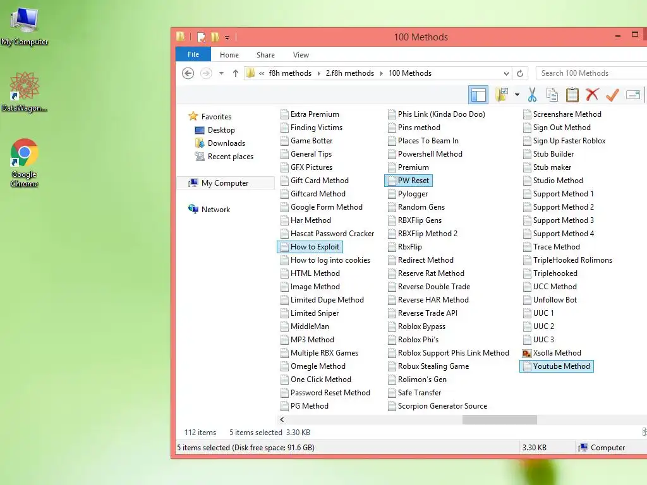The image size is (647, 485).
Task: Switch to the Home ribbon tab
Action: tap(229, 55)
